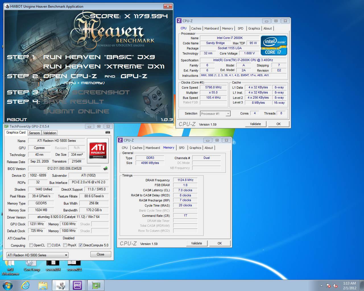Click Validate in the Memory CPU-Z window

197,243
